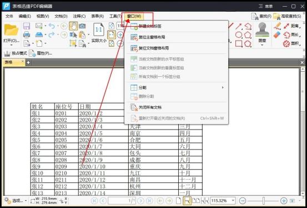
Task: Select the Perimeter (周长) measuring tool
Action: [291, 35]
